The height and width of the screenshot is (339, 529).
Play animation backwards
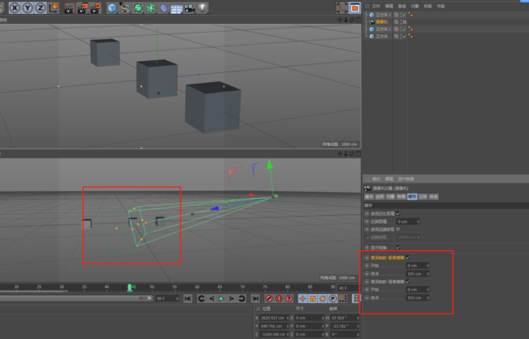[x=212, y=298]
